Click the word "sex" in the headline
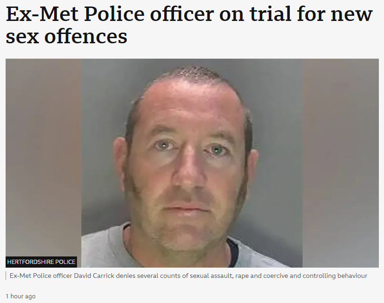 tap(22, 38)
